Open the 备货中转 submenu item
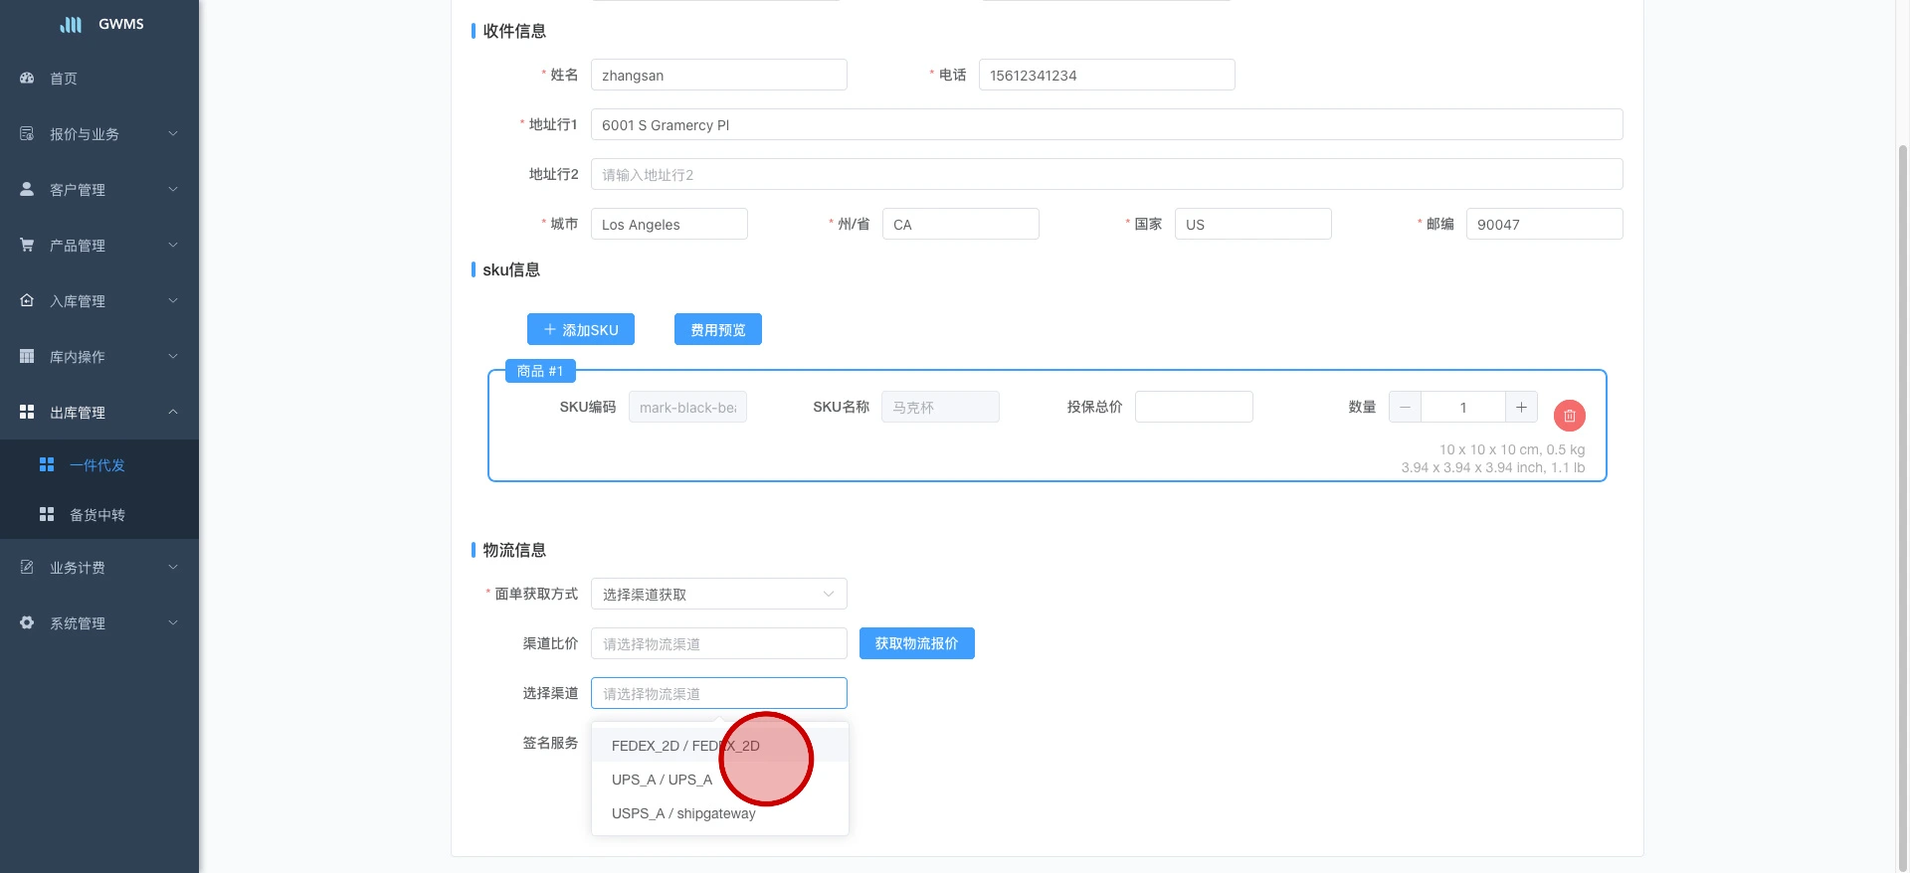This screenshot has width=1910, height=873. click(x=97, y=515)
